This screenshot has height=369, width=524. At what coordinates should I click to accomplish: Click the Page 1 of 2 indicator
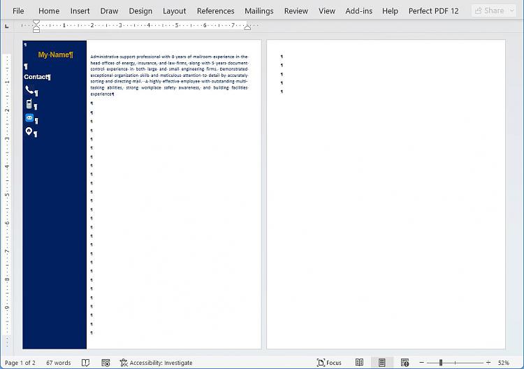pos(20,363)
